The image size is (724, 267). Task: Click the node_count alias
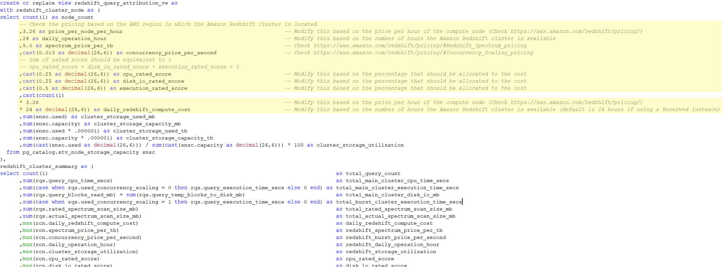click(78, 17)
